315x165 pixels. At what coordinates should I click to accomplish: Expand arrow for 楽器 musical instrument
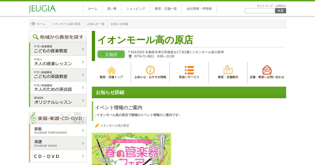[83, 130]
